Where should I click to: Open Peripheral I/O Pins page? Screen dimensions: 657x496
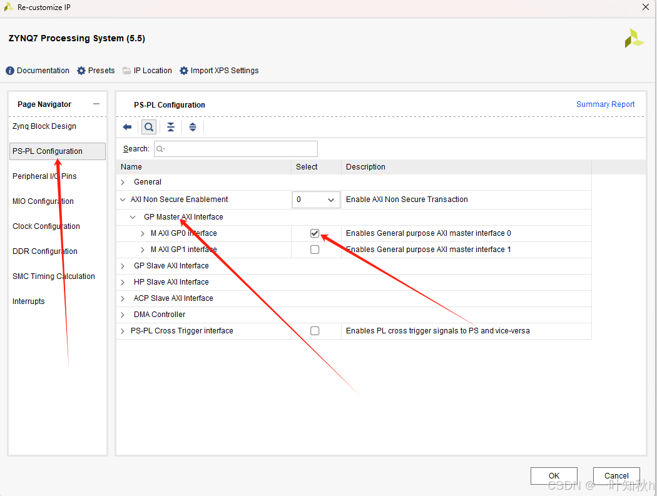point(44,176)
